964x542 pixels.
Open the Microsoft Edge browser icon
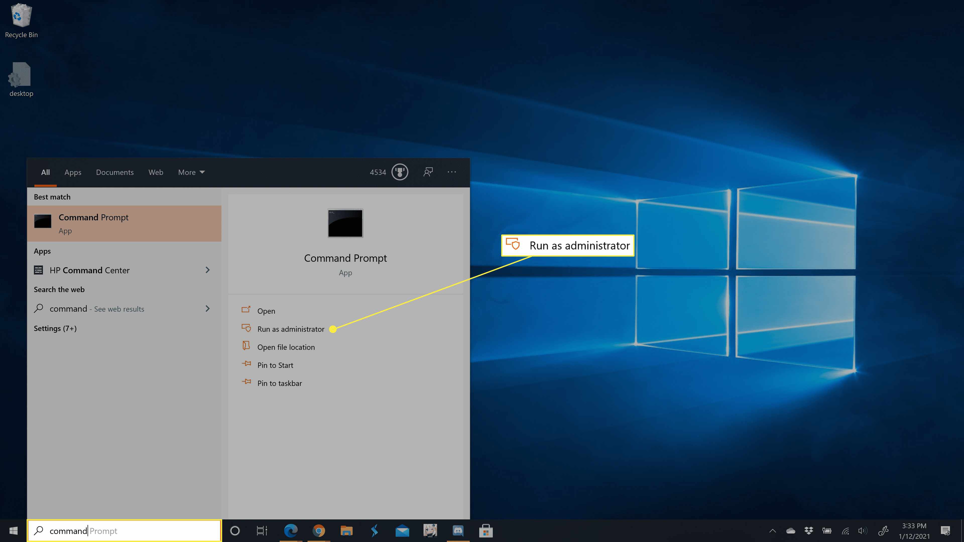(x=290, y=530)
